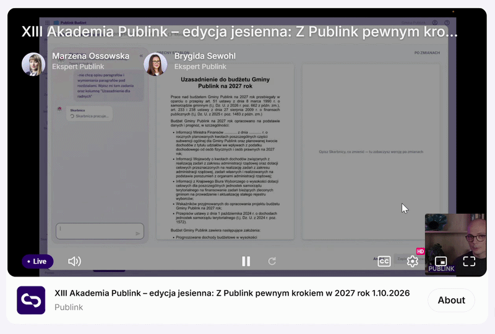The image size is (495, 334).
Task: Click Marzena Ossowska's avatar photo
Action: (33, 64)
